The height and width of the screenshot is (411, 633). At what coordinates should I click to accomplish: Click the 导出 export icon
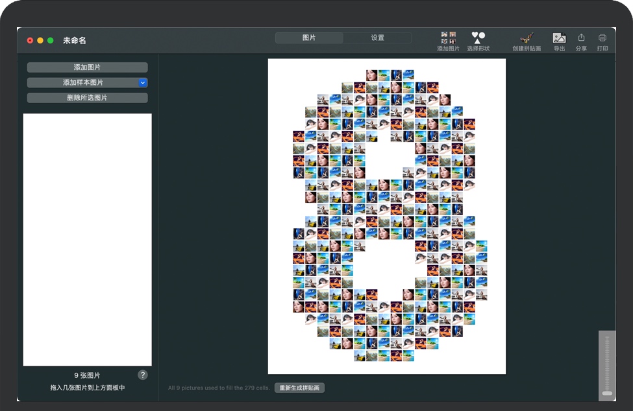tap(559, 38)
